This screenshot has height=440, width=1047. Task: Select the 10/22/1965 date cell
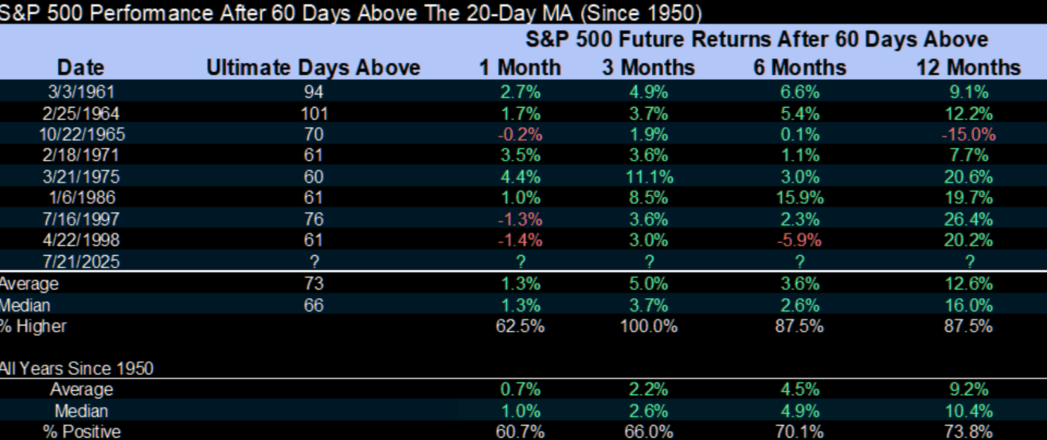82,134
